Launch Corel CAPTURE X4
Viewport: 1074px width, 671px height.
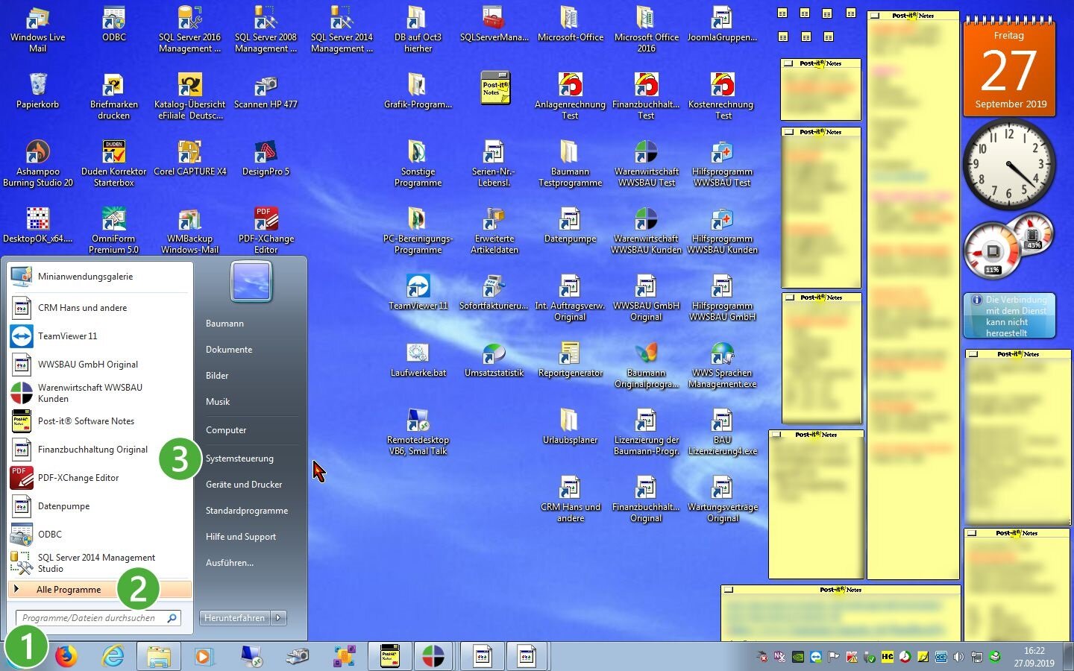pyautogui.click(x=189, y=158)
